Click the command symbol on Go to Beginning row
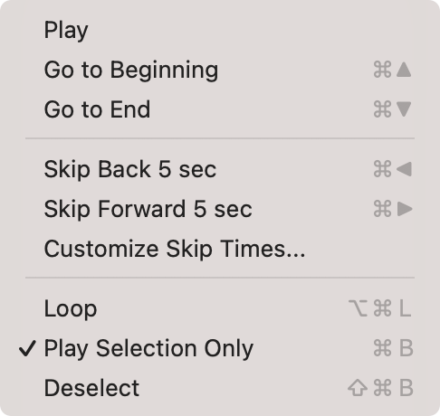 [x=382, y=70]
